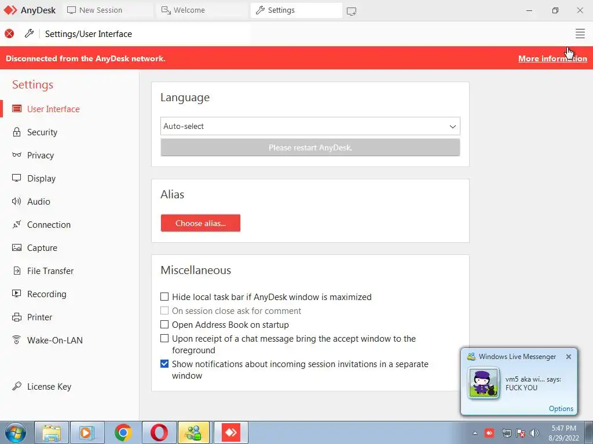
Task: Click the File Transfer document icon
Action: pos(17,271)
